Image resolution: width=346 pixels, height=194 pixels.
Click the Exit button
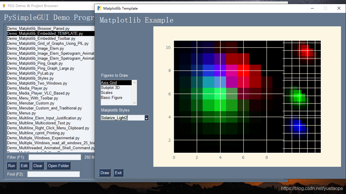point(118,173)
